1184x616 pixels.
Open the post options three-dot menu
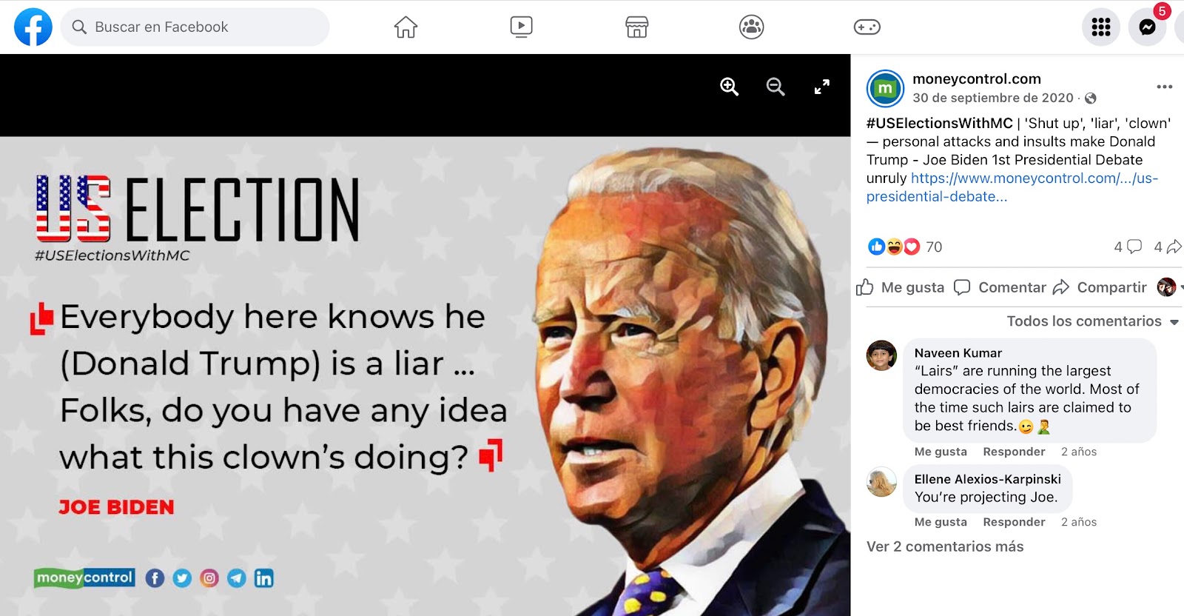click(1164, 87)
